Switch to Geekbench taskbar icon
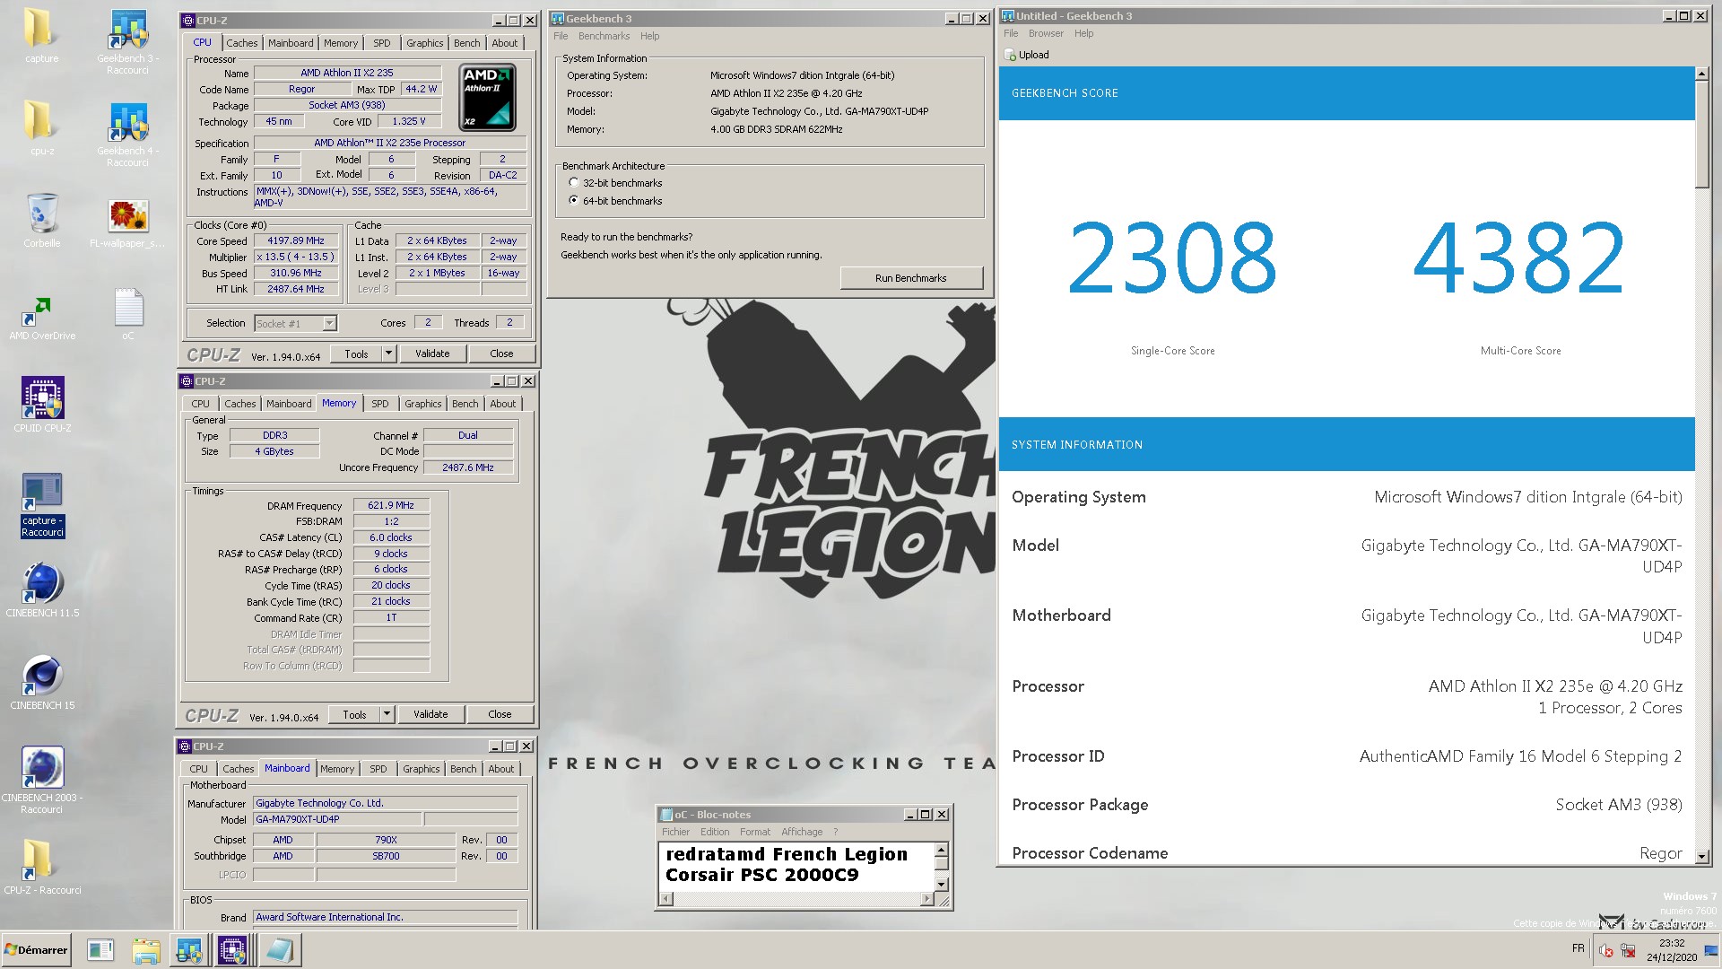The width and height of the screenshot is (1722, 969). point(188,950)
